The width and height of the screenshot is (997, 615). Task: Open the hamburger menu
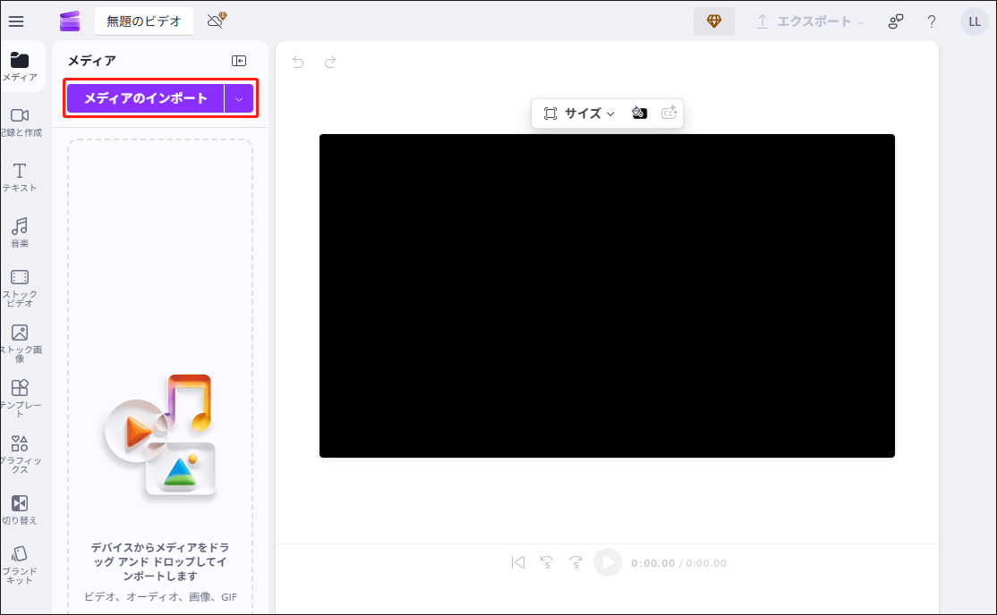(15, 21)
